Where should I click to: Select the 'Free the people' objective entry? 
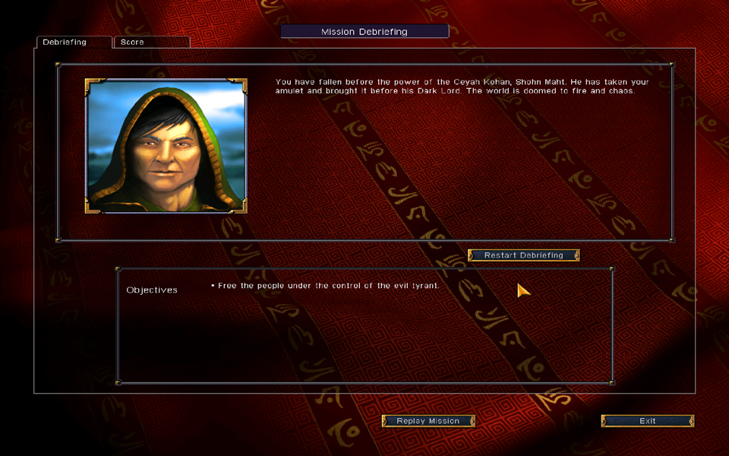click(325, 286)
